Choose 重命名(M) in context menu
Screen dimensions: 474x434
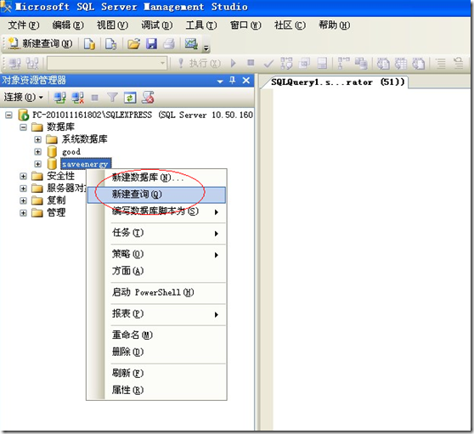coord(156,335)
